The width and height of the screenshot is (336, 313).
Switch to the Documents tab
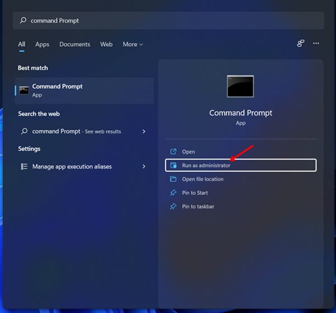[x=74, y=44]
